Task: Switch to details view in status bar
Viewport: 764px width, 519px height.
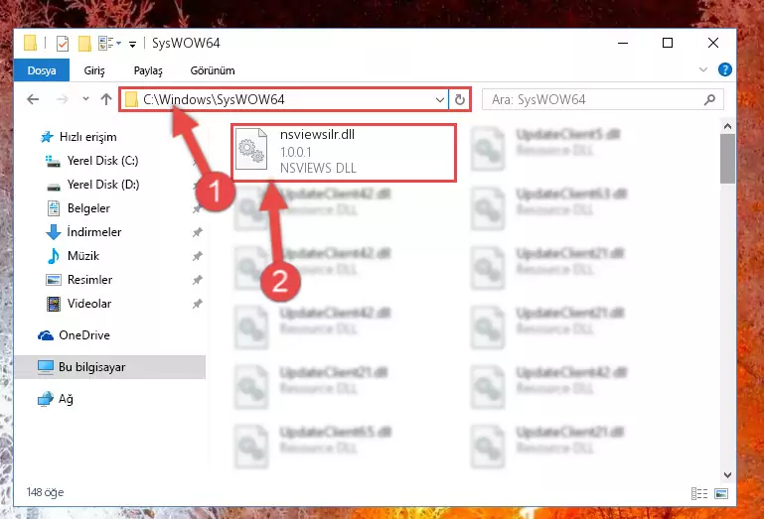Action: coord(699,493)
